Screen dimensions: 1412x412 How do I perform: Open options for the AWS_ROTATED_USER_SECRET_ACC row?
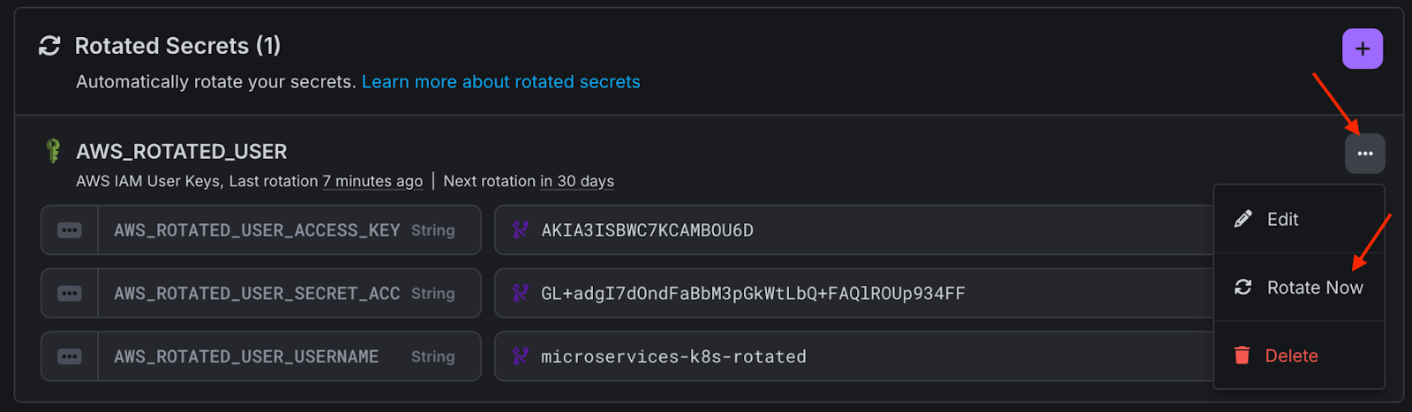(69, 293)
